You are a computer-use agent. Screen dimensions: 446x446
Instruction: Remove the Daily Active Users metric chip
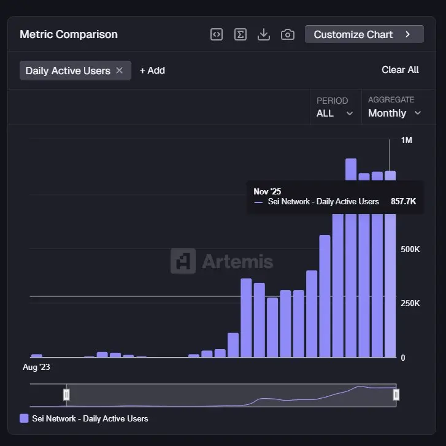[x=120, y=71]
